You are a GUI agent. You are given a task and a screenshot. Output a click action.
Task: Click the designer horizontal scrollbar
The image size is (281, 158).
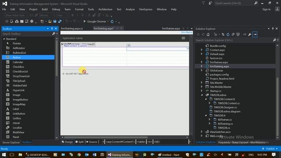pyautogui.click(x=106, y=137)
